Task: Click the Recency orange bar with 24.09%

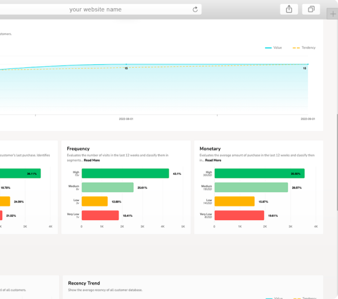Action: tap(5, 202)
